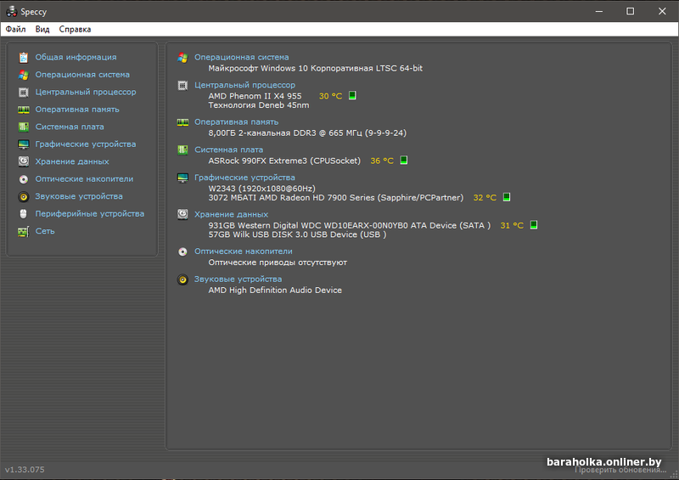Click the speaker icon in summary panel

(x=182, y=280)
